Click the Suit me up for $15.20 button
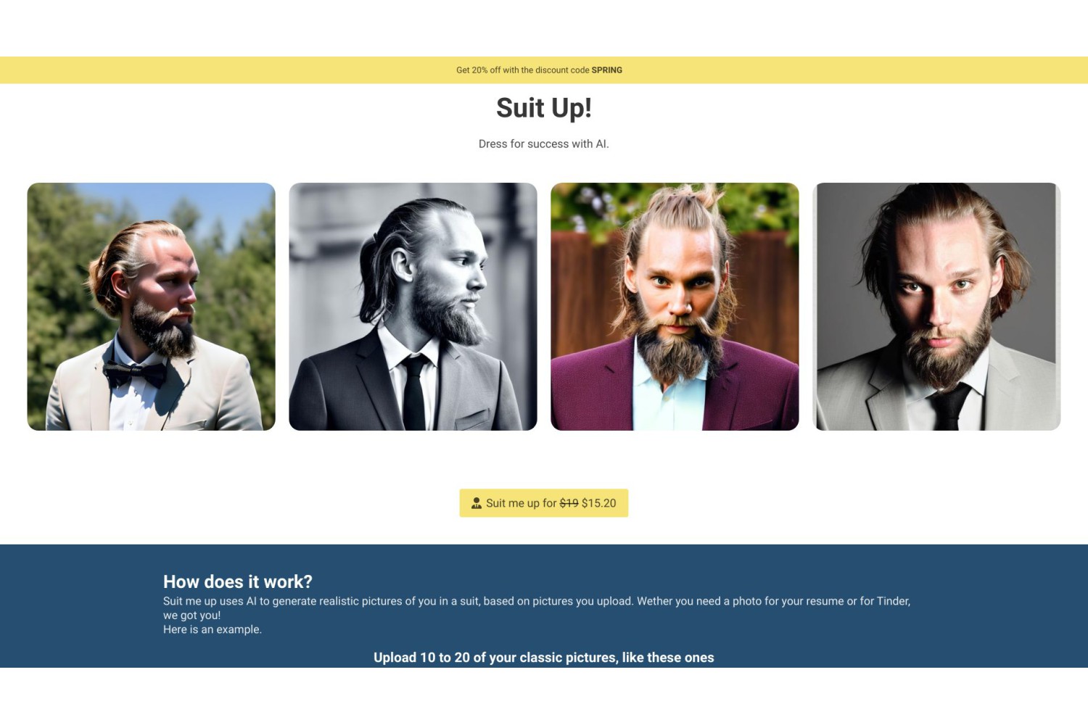Screen dimensions: 1088x725 click(x=544, y=503)
